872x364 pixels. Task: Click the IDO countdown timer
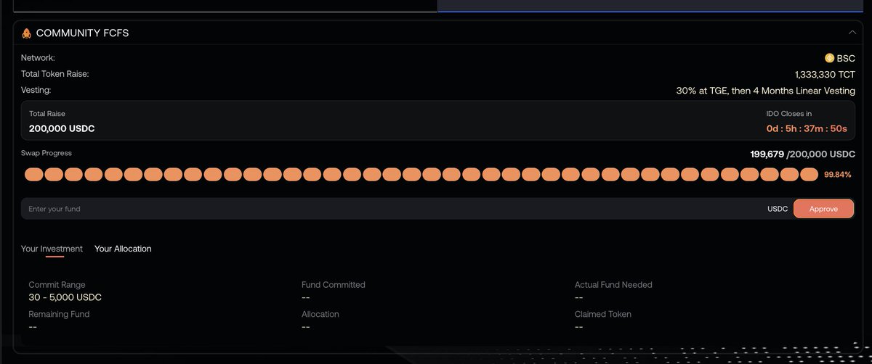(807, 128)
